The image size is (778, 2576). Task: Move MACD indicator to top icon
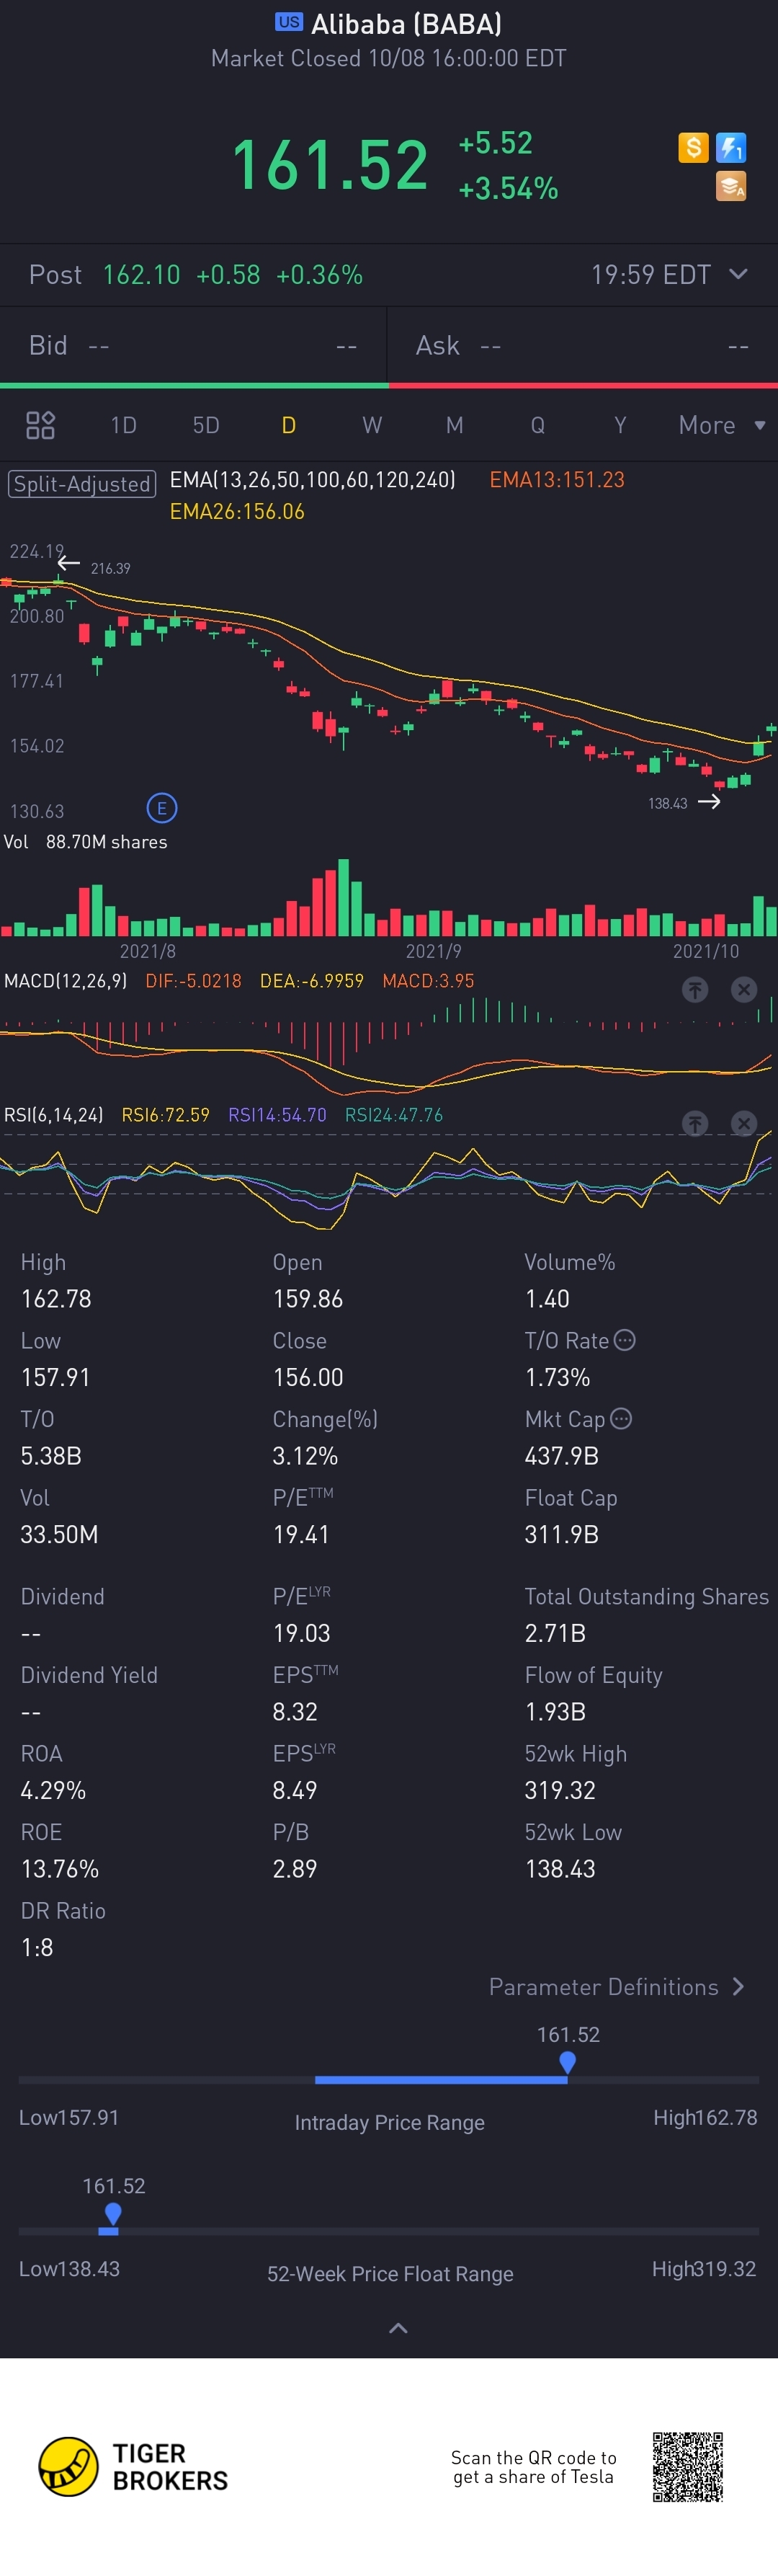(695, 989)
